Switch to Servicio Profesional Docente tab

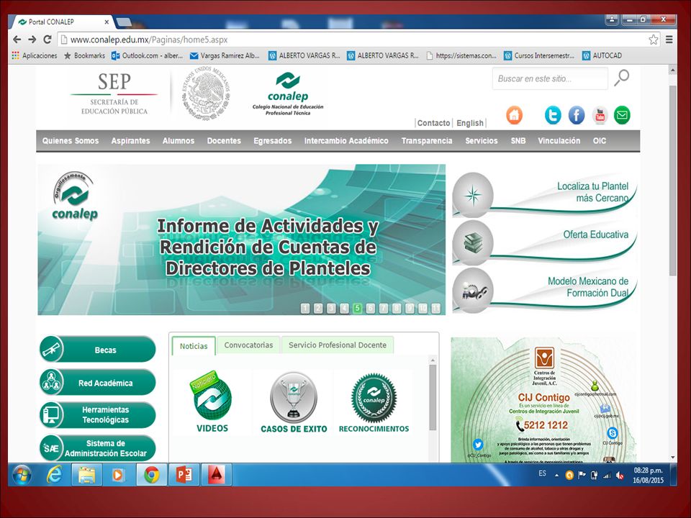[338, 345]
